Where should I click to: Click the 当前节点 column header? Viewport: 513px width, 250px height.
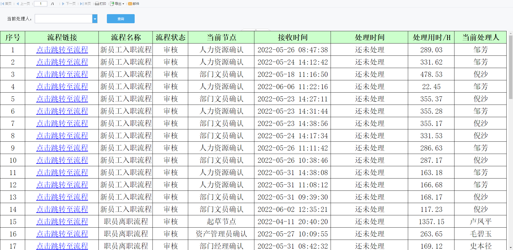221,37
